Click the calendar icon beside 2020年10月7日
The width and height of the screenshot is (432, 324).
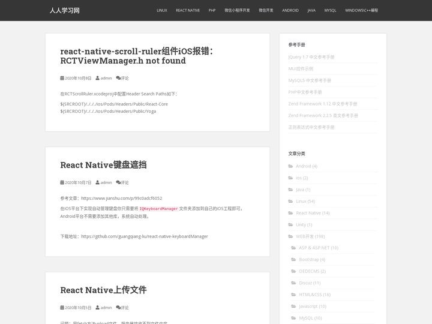[x=62, y=182]
